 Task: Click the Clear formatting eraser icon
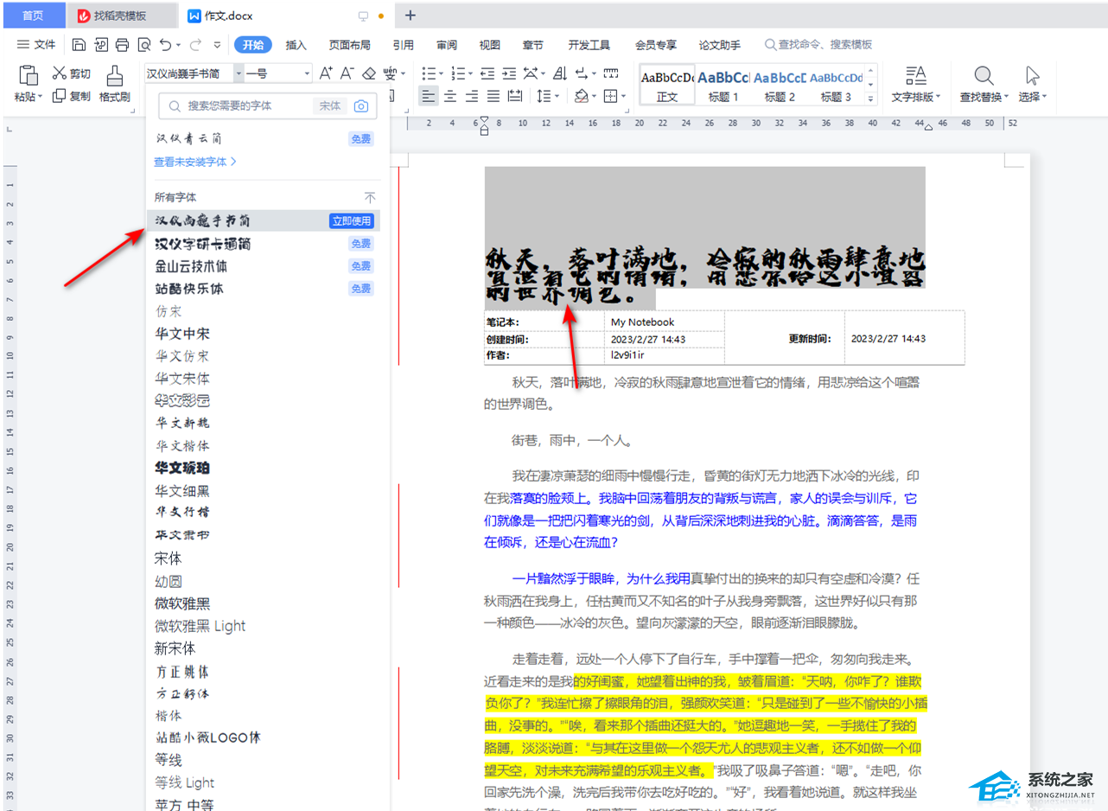[x=369, y=73]
